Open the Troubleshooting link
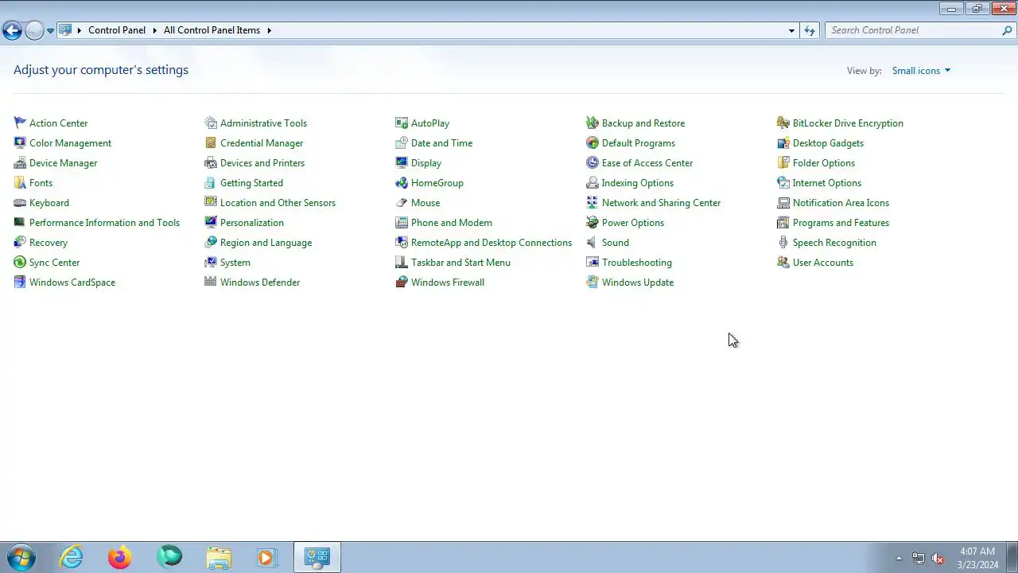This screenshot has height=573, width=1018. (x=637, y=263)
